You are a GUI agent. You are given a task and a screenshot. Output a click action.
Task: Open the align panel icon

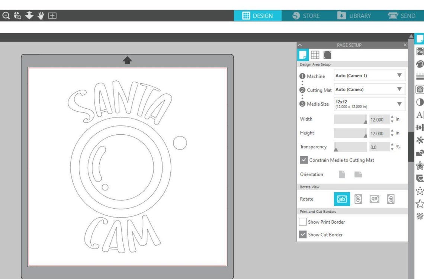tap(420, 127)
